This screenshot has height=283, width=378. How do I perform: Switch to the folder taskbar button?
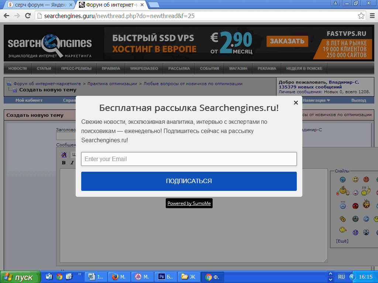click(189, 277)
